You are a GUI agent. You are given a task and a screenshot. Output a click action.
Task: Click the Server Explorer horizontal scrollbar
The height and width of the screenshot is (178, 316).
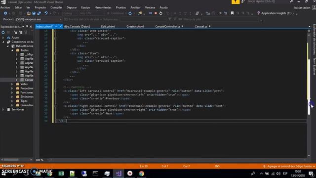pos(11,160)
